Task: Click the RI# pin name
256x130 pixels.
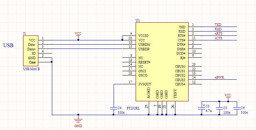Action: click(183, 58)
